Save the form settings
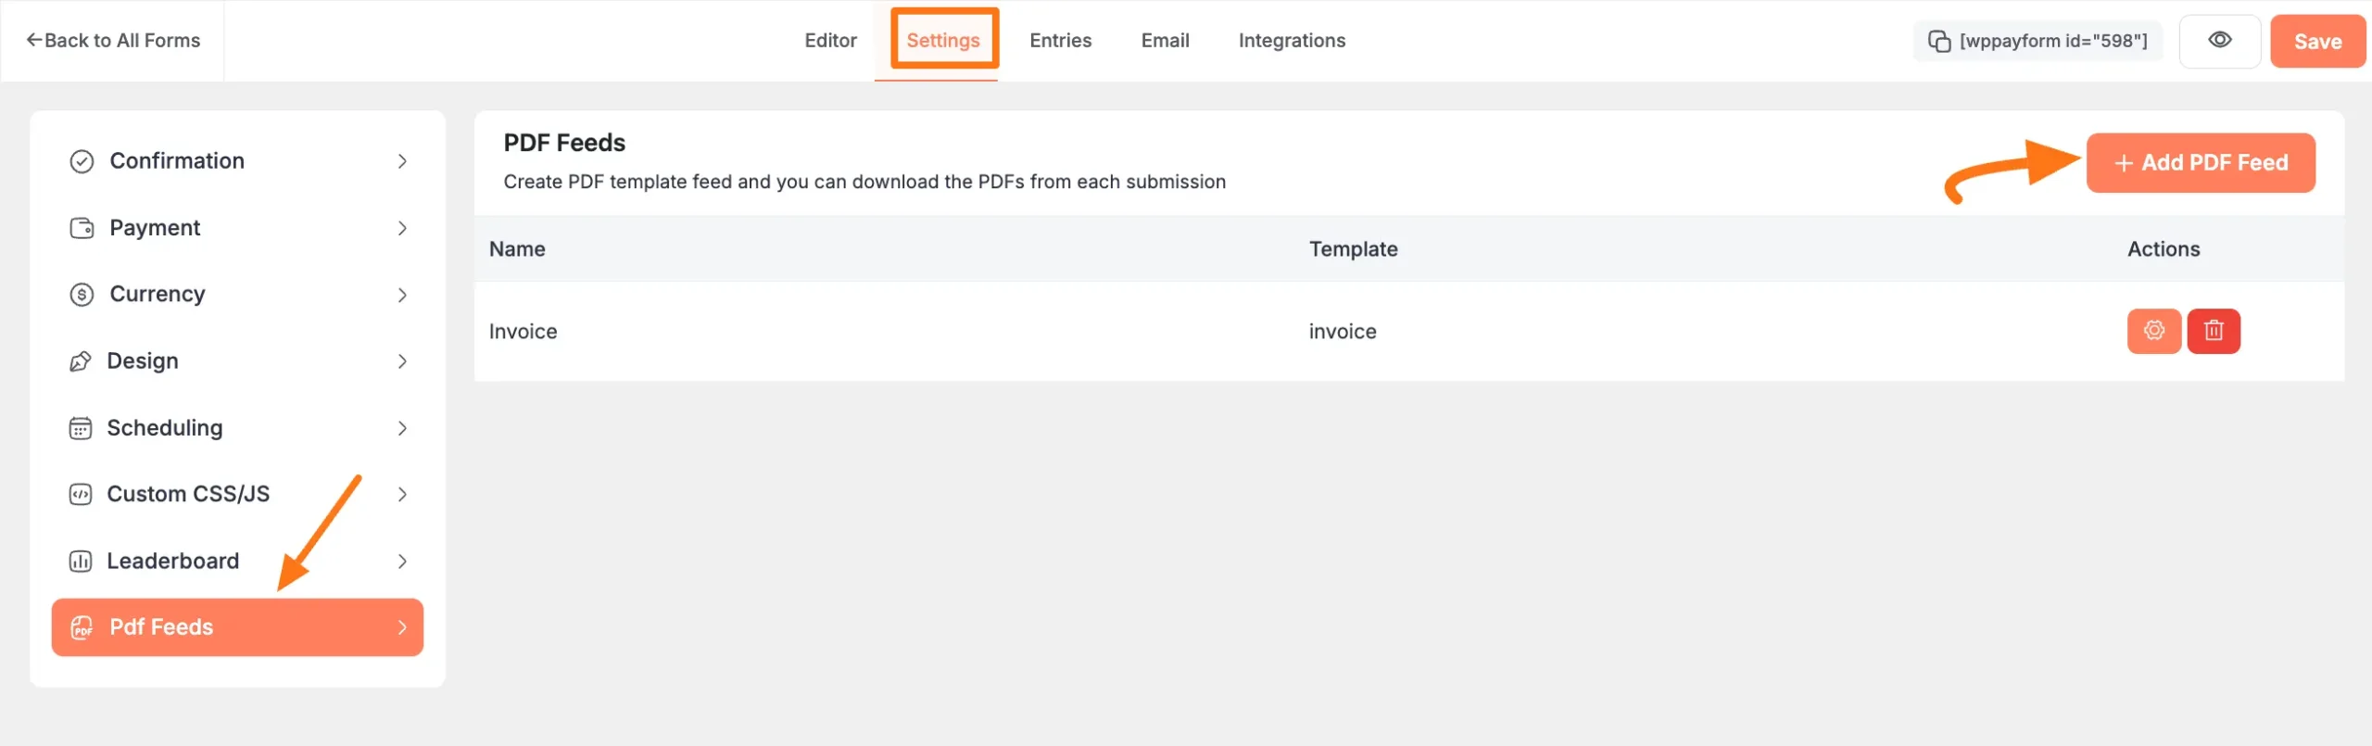2372x746 pixels. click(2316, 42)
